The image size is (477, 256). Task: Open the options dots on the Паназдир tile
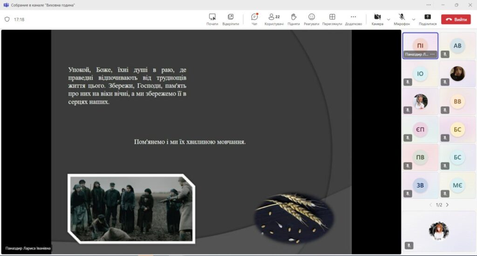(x=432, y=54)
